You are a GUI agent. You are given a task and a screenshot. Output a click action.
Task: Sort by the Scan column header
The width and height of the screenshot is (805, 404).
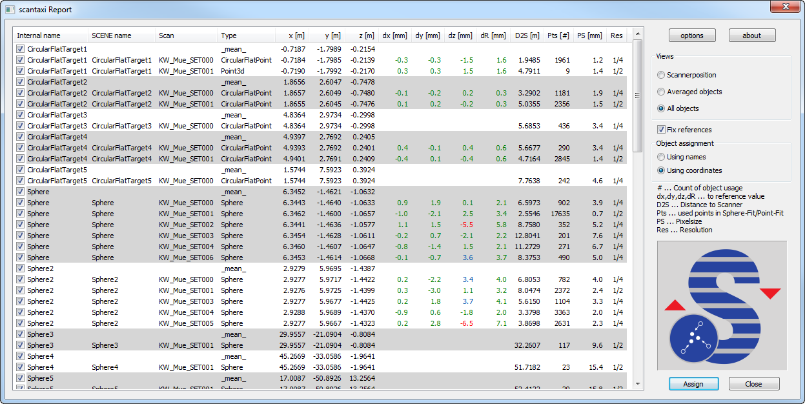187,36
